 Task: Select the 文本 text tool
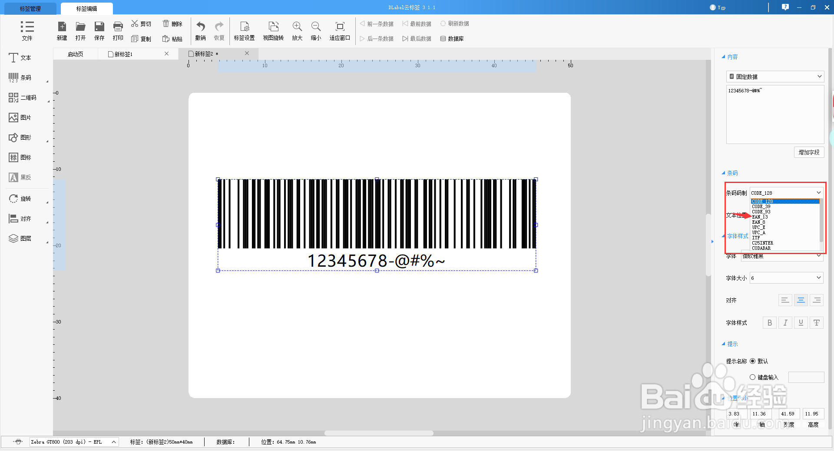[x=20, y=58]
